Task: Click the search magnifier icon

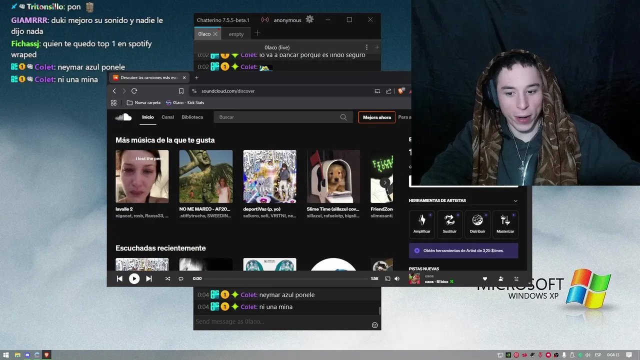Action: [x=343, y=117]
